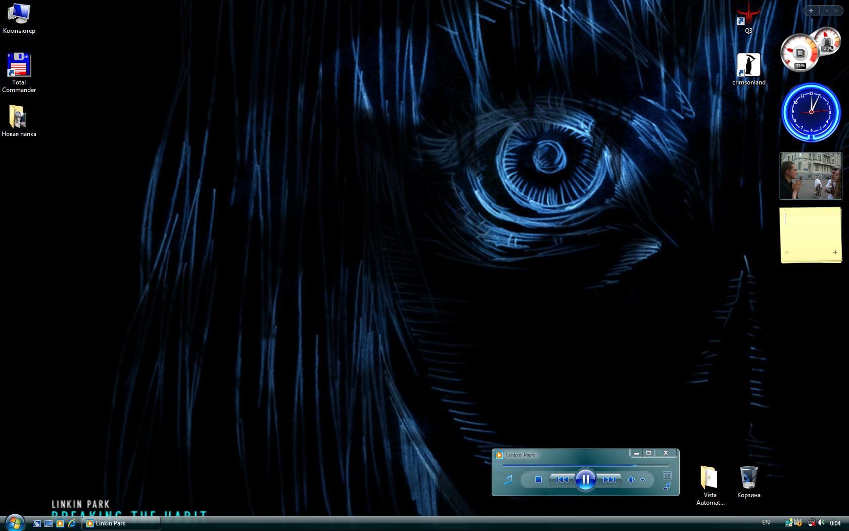
Task: Skip to the previous track
Action: point(562,479)
